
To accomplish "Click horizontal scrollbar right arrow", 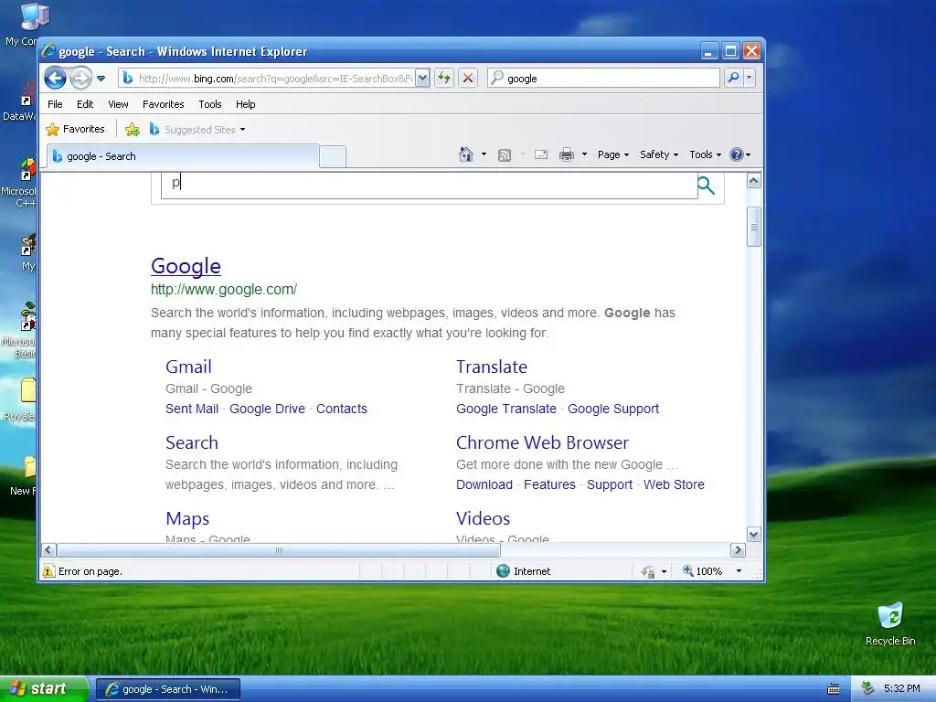I will click(738, 549).
